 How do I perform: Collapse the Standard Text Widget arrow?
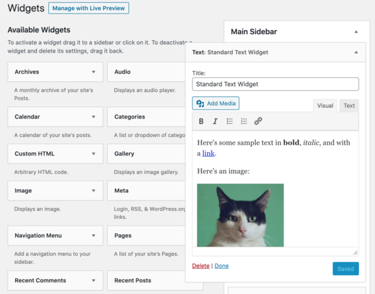click(x=356, y=52)
